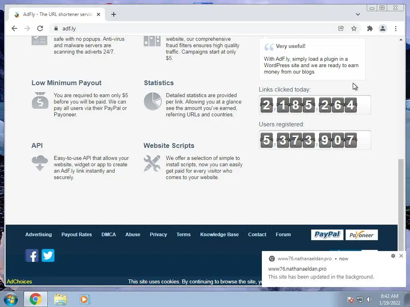The width and height of the screenshot is (410, 307).
Task: Click the API cloud download icon
Action: coord(40,163)
